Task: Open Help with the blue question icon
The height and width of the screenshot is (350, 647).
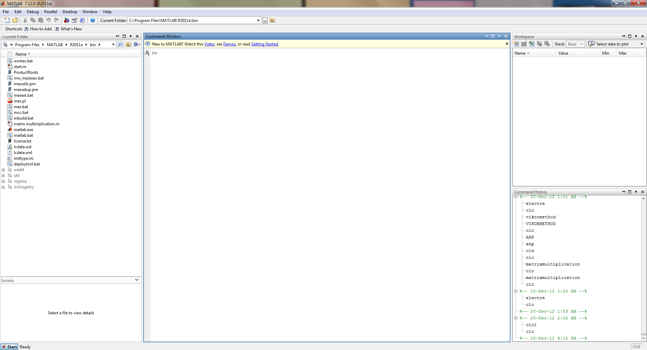Action: [x=93, y=20]
